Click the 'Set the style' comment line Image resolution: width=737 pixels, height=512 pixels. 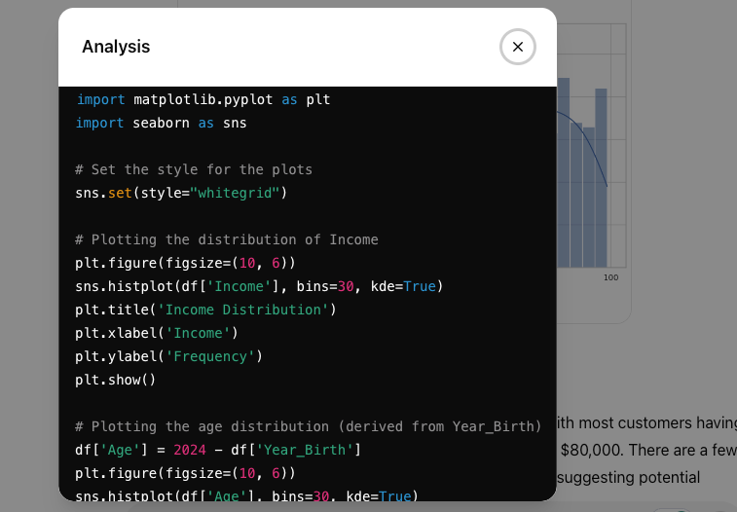(194, 169)
